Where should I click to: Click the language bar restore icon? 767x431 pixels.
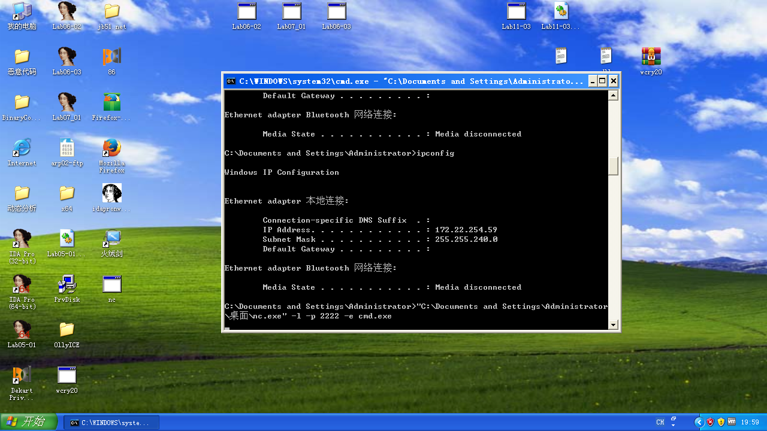674,419
